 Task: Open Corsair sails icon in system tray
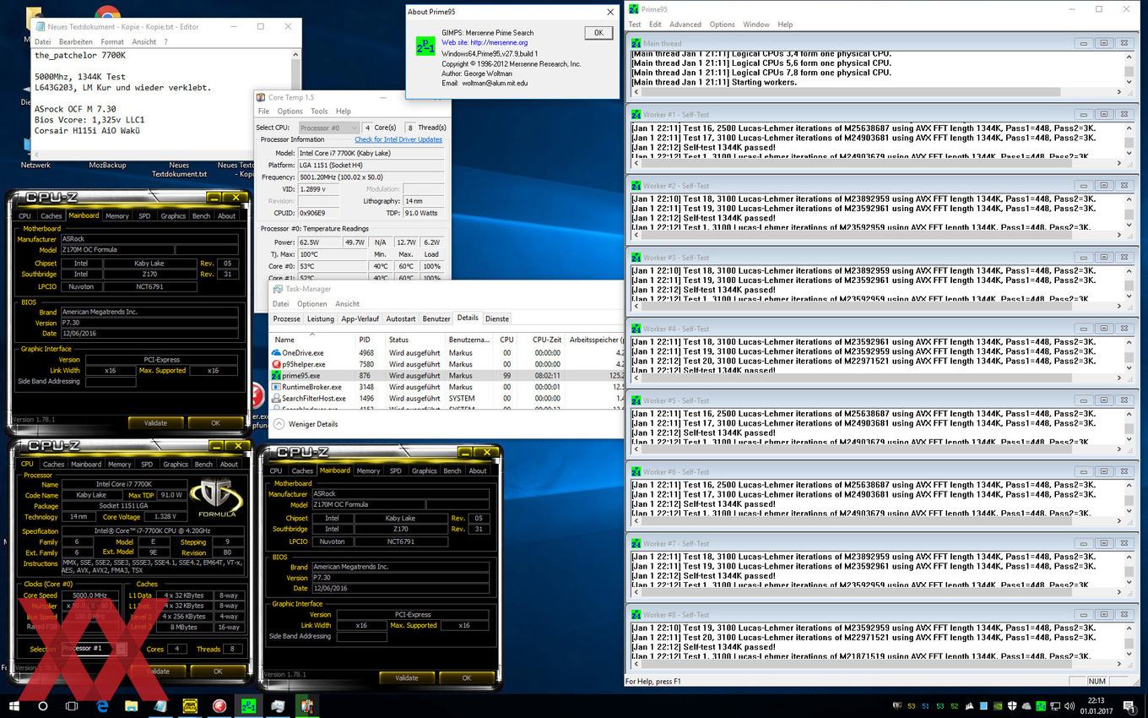pyautogui.click(x=967, y=705)
